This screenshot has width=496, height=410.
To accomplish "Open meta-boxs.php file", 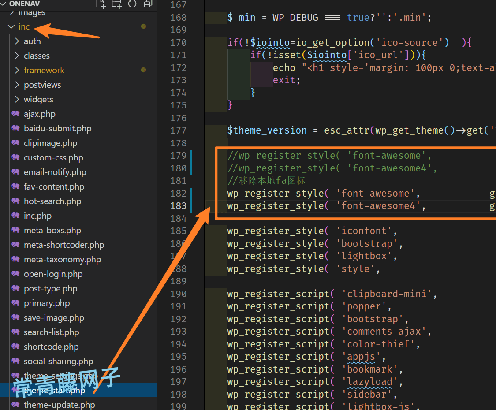I will (x=52, y=230).
